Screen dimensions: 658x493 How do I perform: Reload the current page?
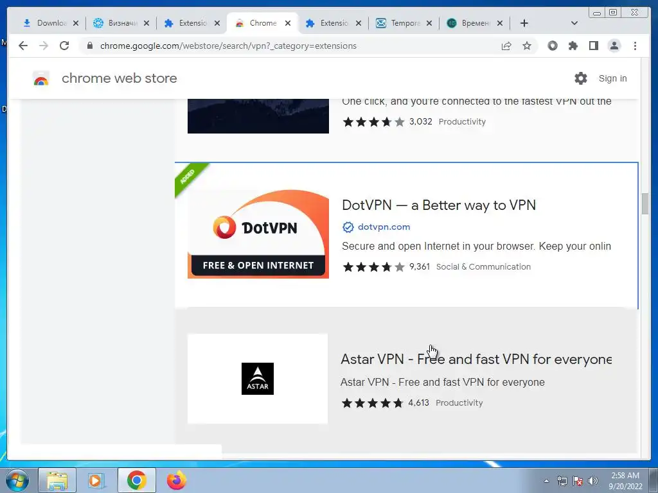(64, 46)
